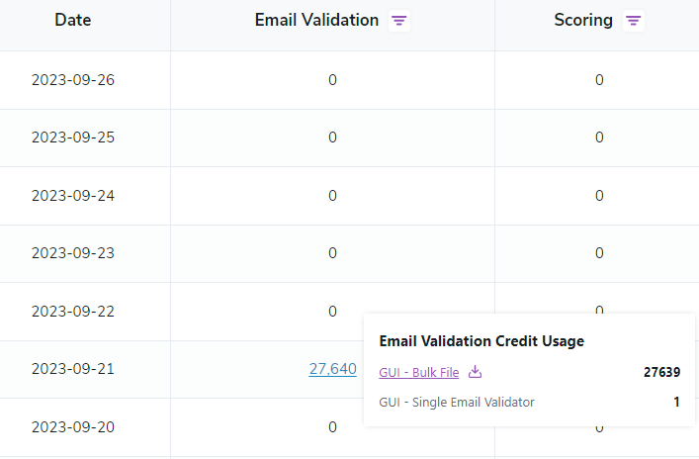Viewport: 699px width, 459px height.
Task: Open the Email Validation column filter
Action: tap(398, 21)
